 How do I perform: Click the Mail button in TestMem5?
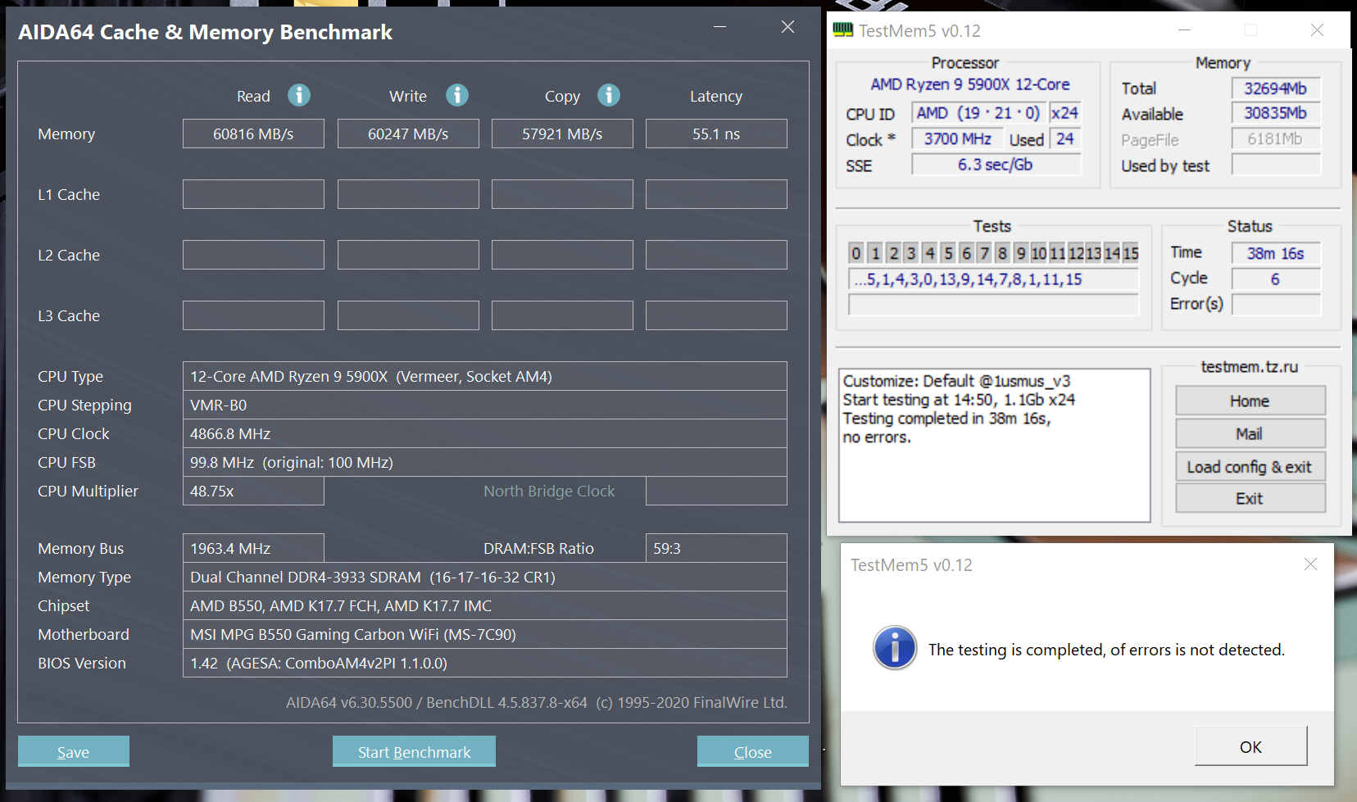coord(1250,433)
